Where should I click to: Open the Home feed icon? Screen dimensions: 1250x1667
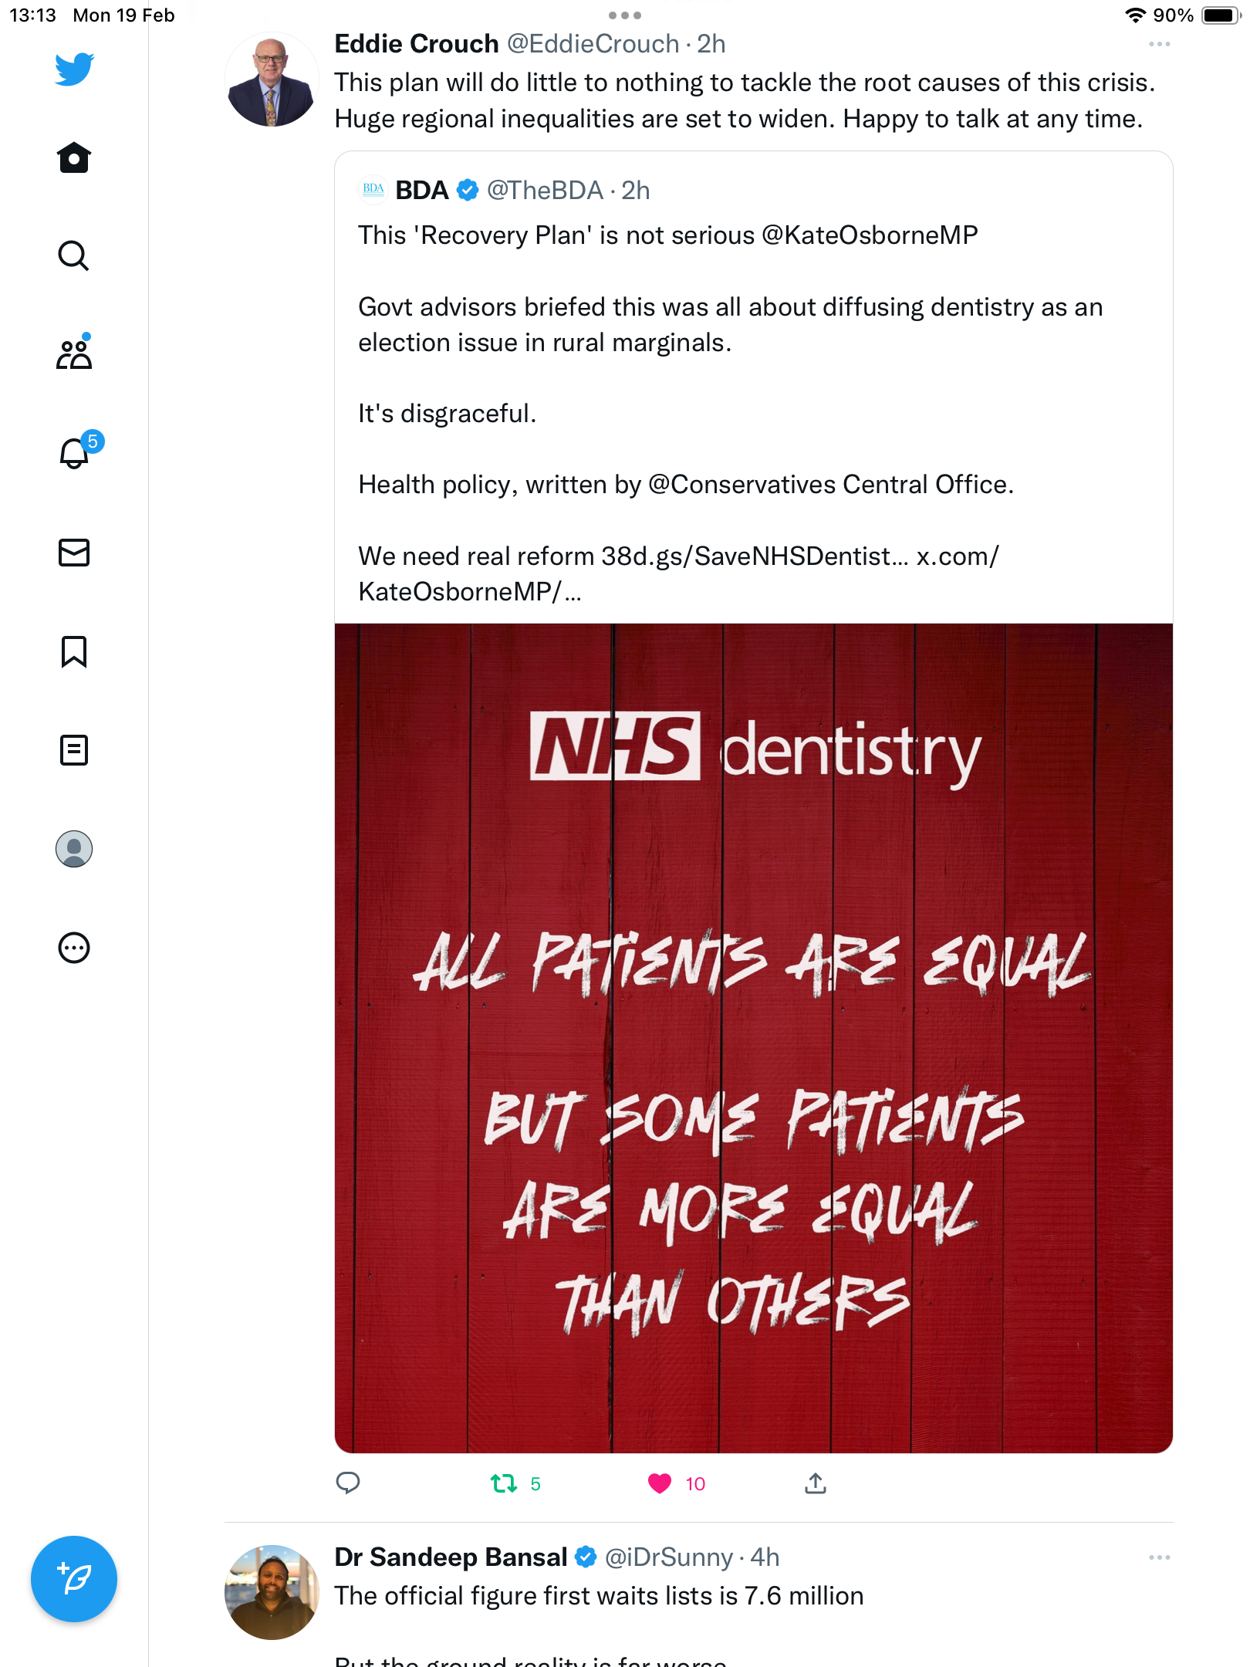coord(74,157)
